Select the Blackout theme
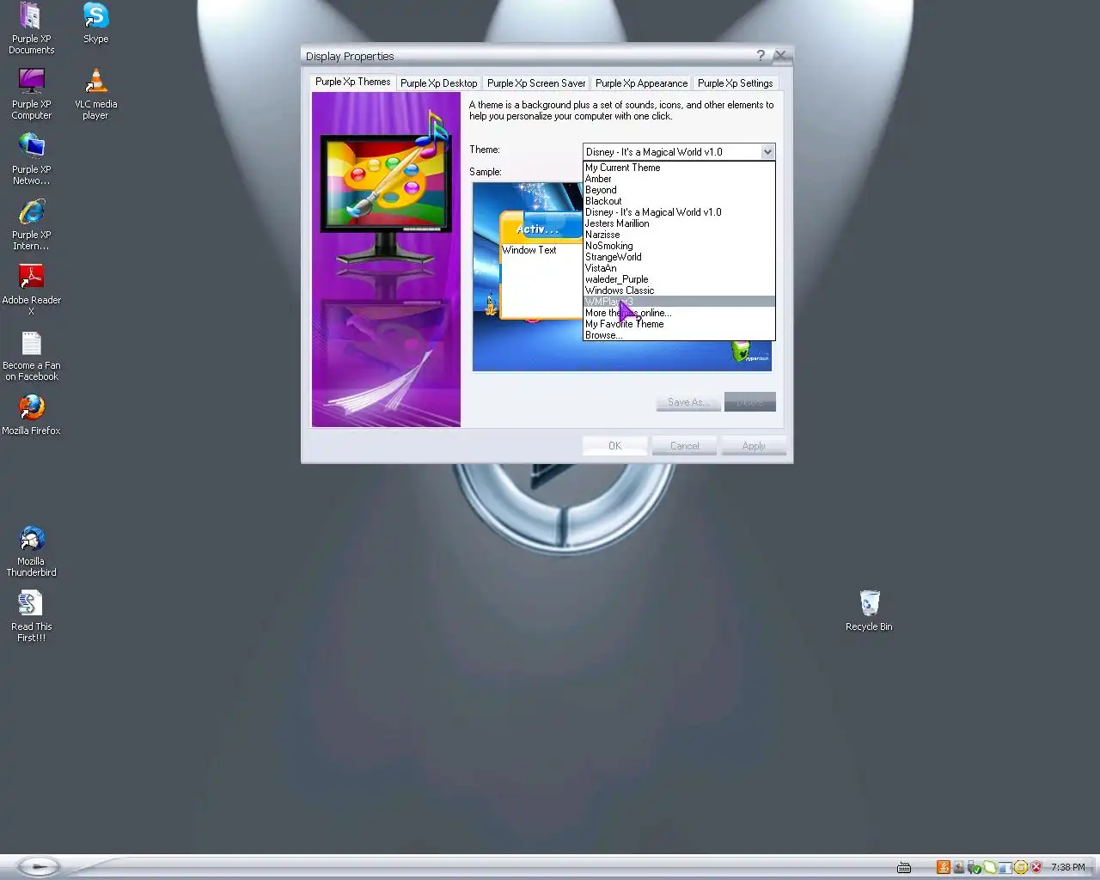 (679, 201)
